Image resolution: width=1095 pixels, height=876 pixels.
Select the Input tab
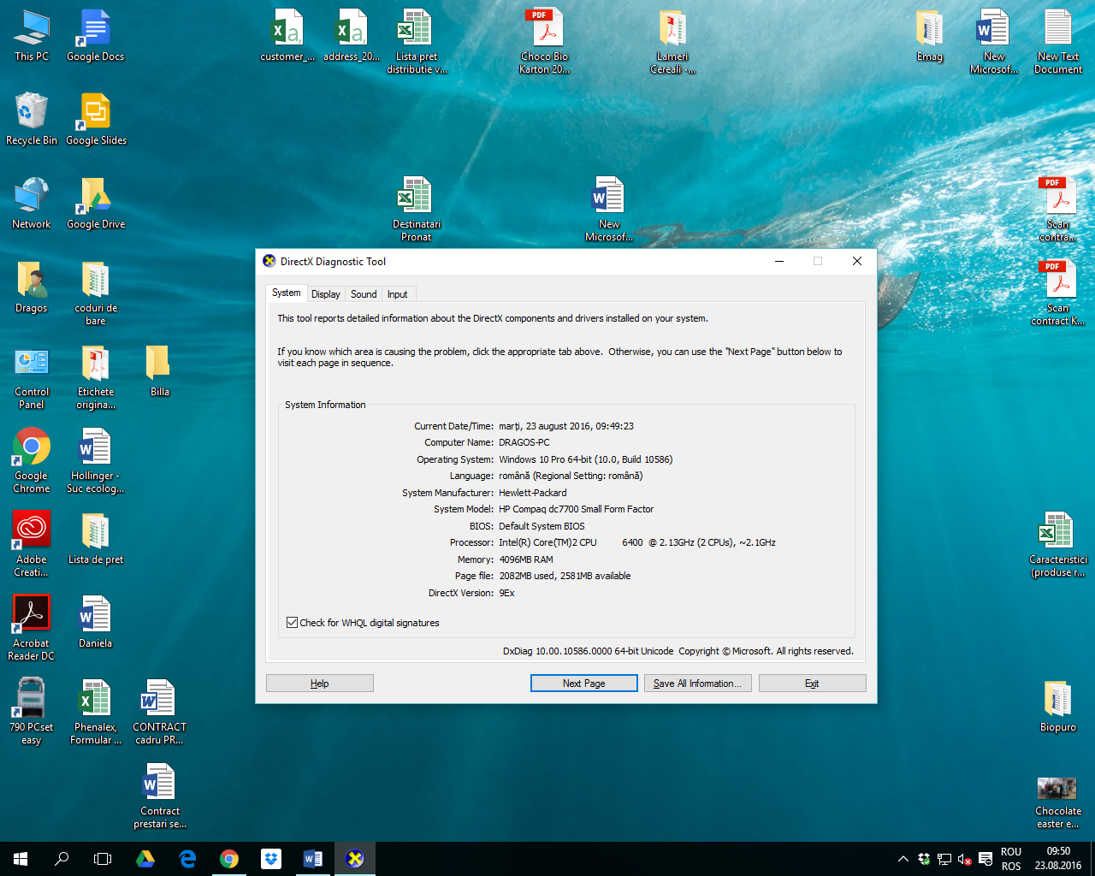pos(397,294)
